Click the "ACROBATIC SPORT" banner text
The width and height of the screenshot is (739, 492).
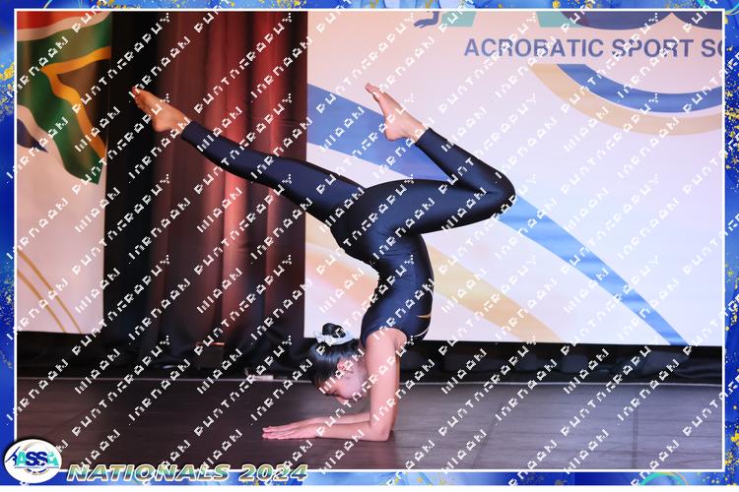(x=579, y=48)
